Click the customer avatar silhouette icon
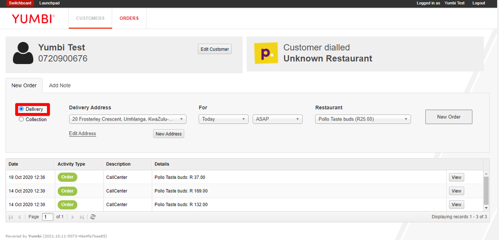Image resolution: width=499 pixels, height=240 pixels. pos(23,53)
